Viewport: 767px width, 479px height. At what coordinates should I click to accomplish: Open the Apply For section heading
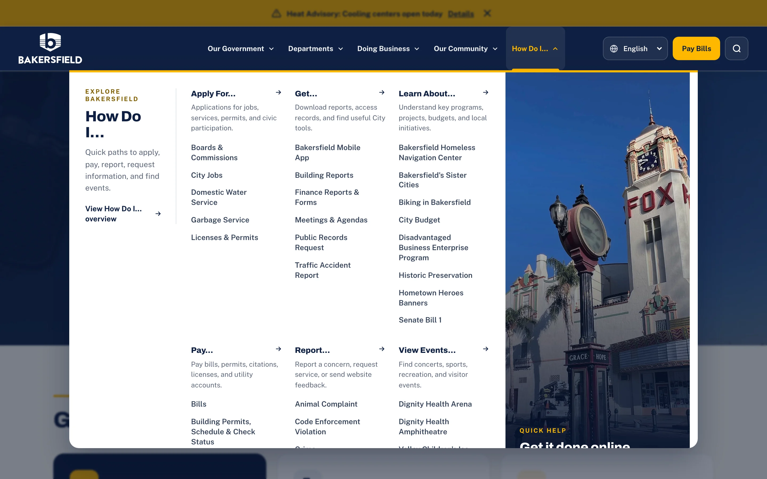(x=213, y=94)
